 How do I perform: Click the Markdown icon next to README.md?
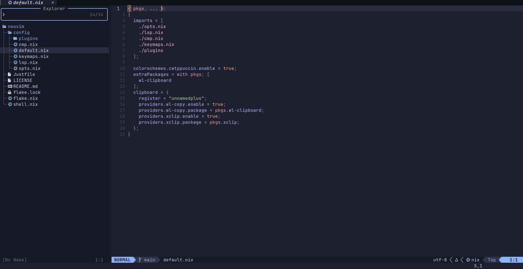pyautogui.click(x=10, y=86)
